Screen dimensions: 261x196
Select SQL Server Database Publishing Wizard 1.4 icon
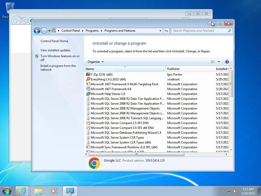pyautogui.click(x=88, y=133)
